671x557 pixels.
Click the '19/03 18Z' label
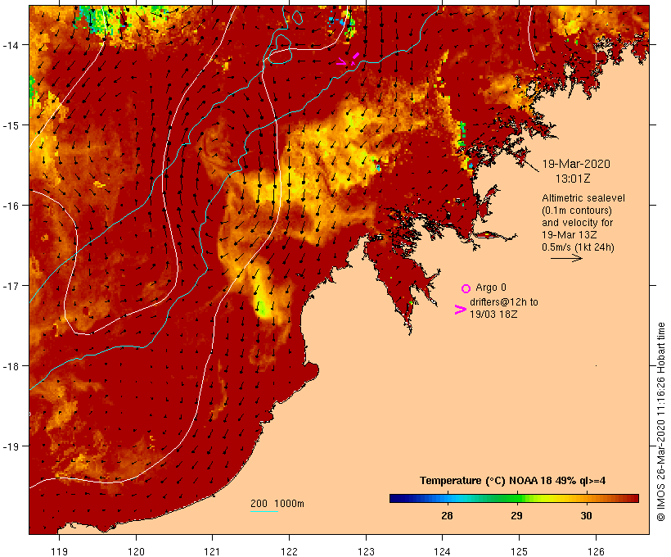tap(493, 315)
